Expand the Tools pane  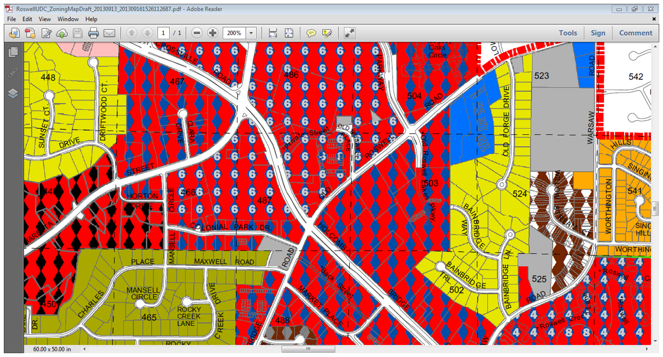click(567, 33)
